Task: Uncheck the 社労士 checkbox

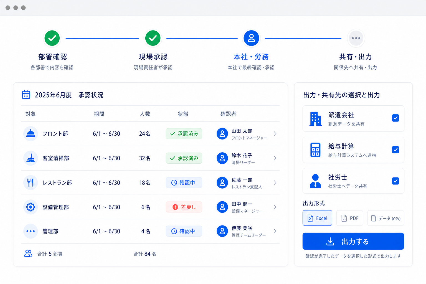Action: click(x=395, y=181)
